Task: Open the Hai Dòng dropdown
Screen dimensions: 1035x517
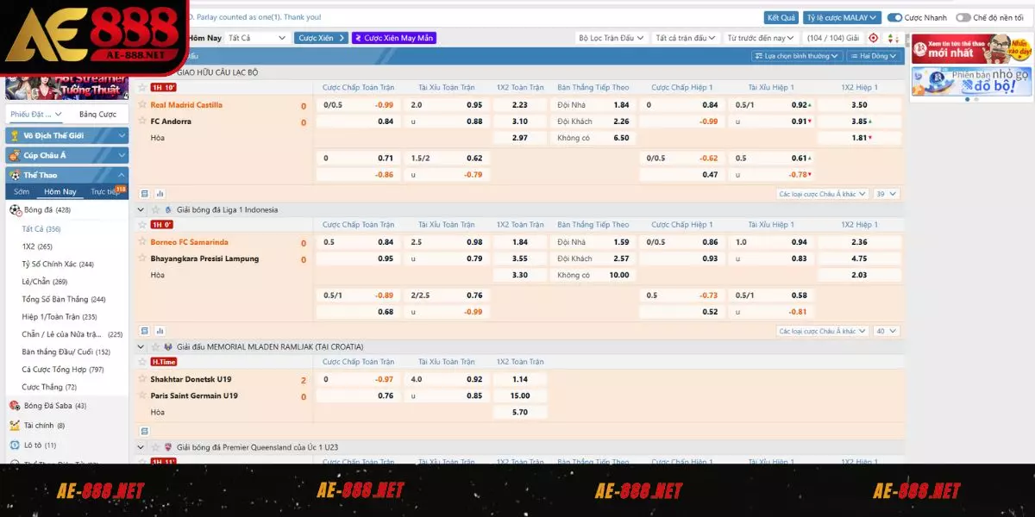Action: [874, 56]
